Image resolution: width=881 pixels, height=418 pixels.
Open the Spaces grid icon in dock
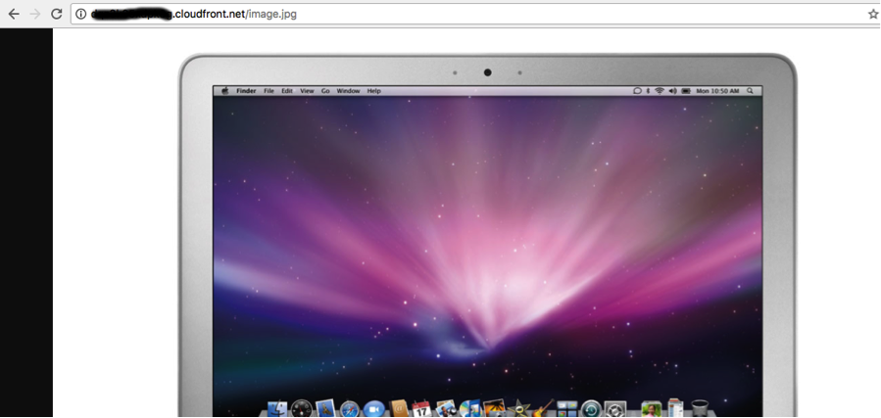567,409
